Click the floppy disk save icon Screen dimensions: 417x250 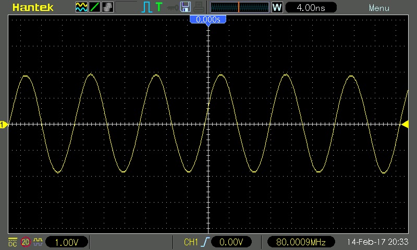(x=185, y=7)
